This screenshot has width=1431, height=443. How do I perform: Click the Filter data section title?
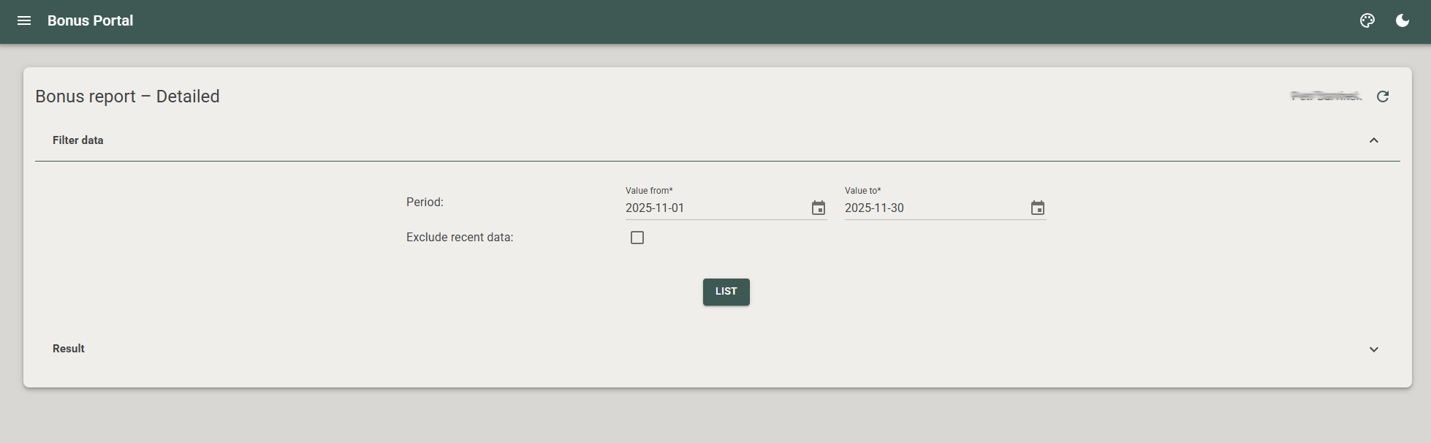(x=78, y=140)
